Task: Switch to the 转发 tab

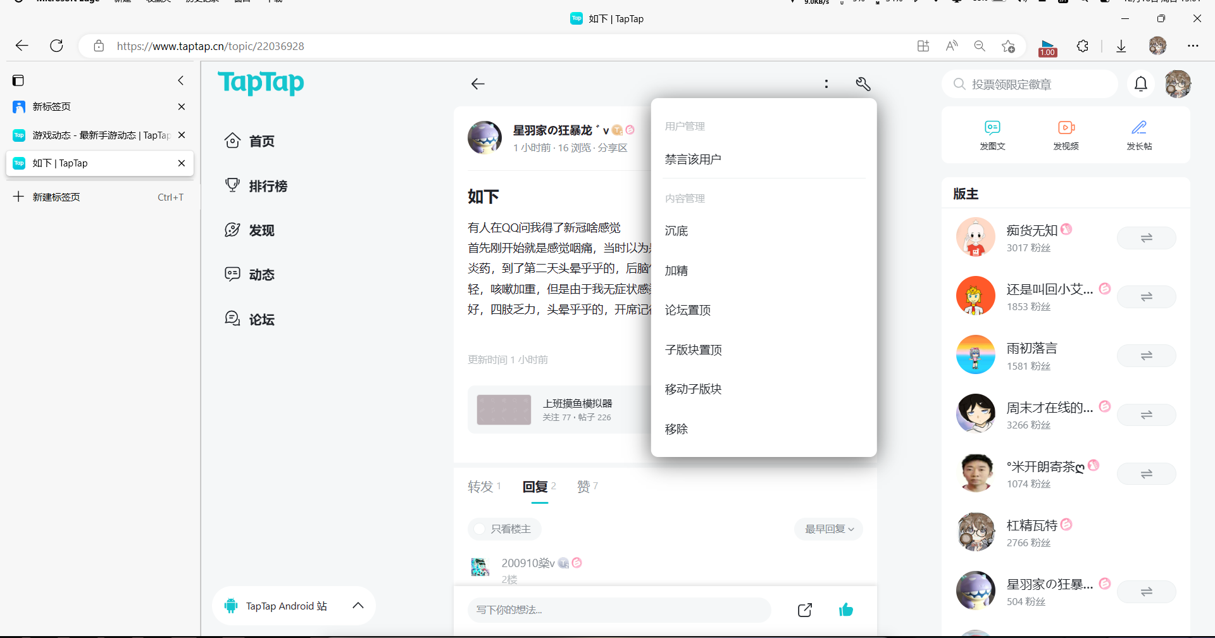Action: [x=484, y=486]
